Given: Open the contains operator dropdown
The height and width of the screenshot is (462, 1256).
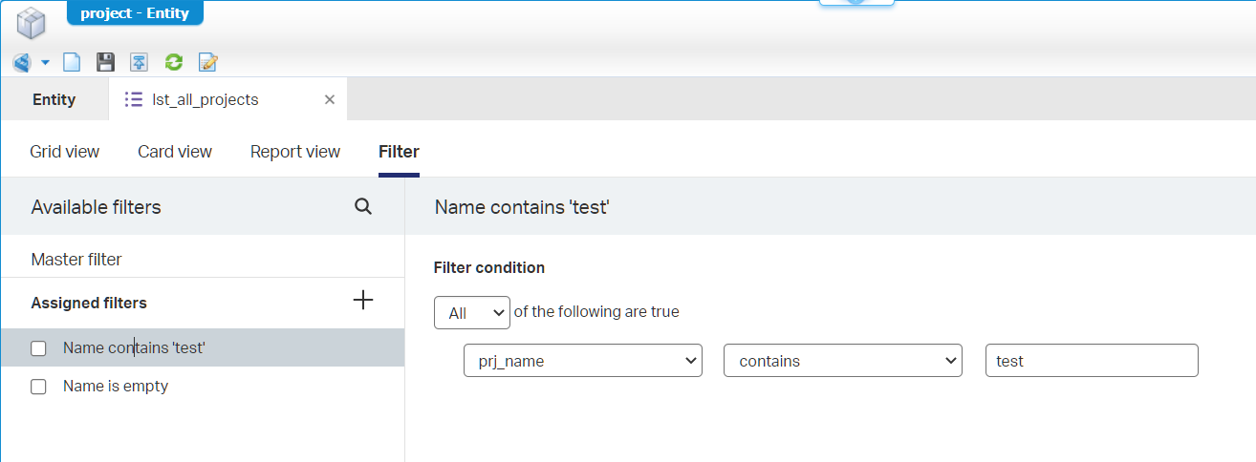Looking at the screenshot, I should (x=843, y=361).
